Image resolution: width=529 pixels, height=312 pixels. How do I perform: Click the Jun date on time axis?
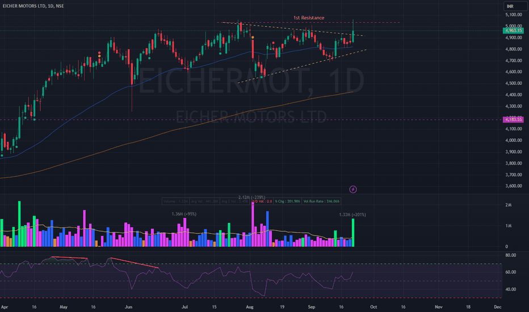point(128,307)
